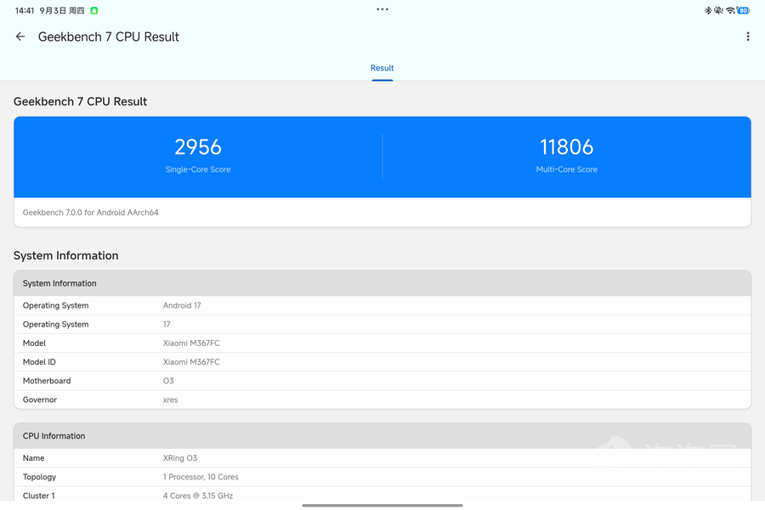
Task: Select the Model row Xiaomi M367FC
Action: [382, 343]
